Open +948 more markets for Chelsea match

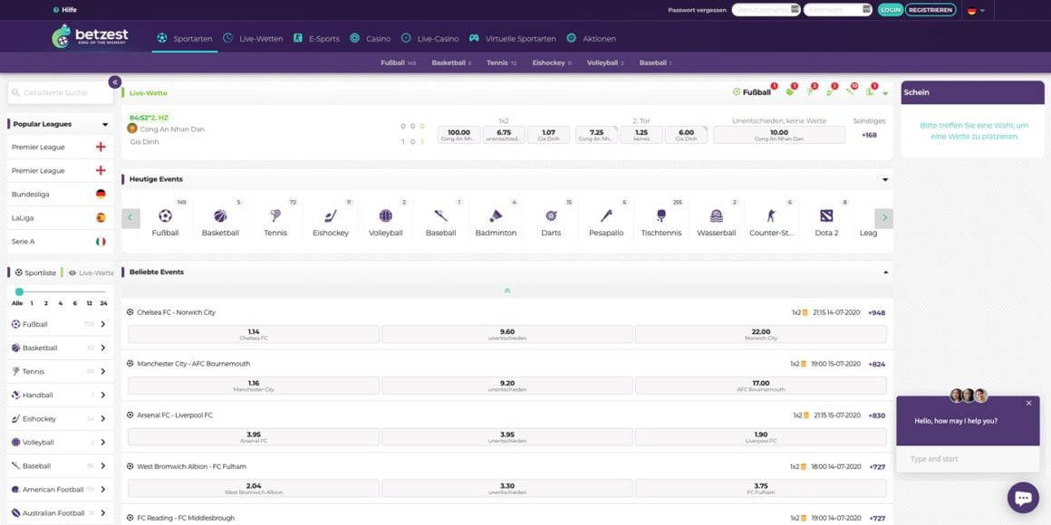876,312
